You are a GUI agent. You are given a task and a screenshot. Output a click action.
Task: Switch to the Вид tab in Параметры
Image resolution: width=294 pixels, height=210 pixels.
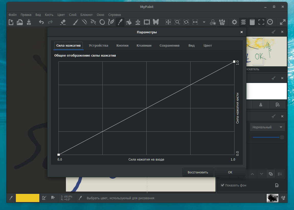tap(191, 46)
